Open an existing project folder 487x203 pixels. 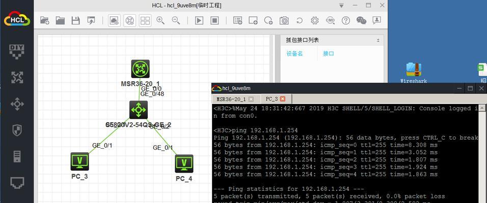(x=60, y=21)
